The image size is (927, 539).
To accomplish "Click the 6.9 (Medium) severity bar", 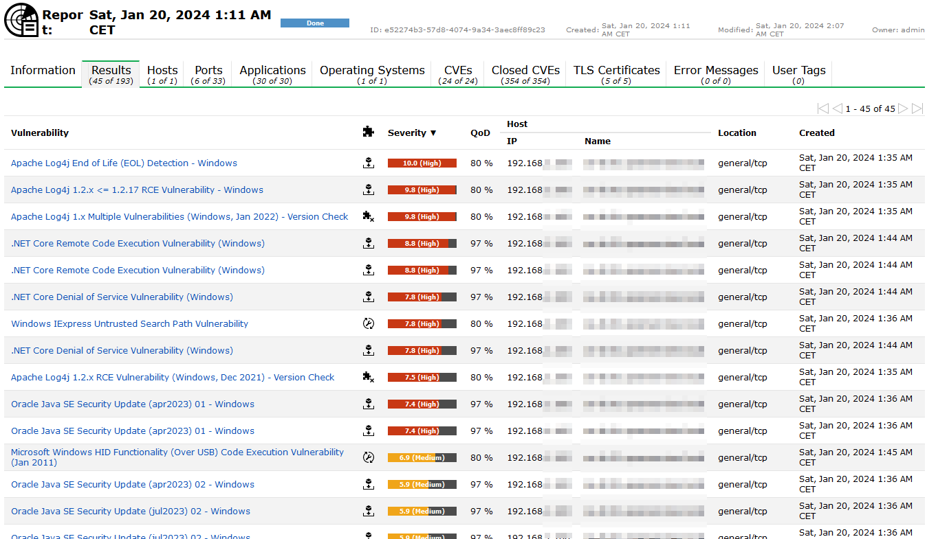I will point(422,457).
